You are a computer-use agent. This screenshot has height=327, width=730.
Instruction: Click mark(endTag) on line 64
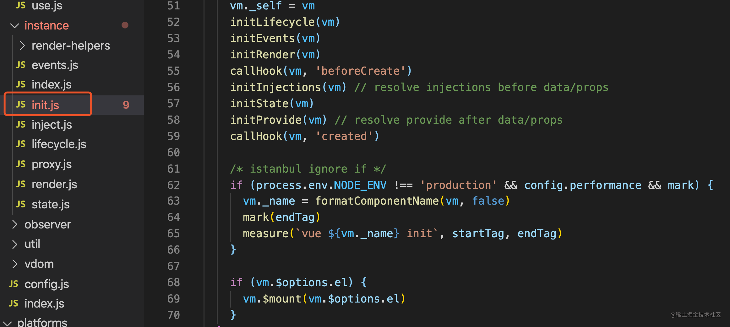pyautogui.click(x=282, y=217)
